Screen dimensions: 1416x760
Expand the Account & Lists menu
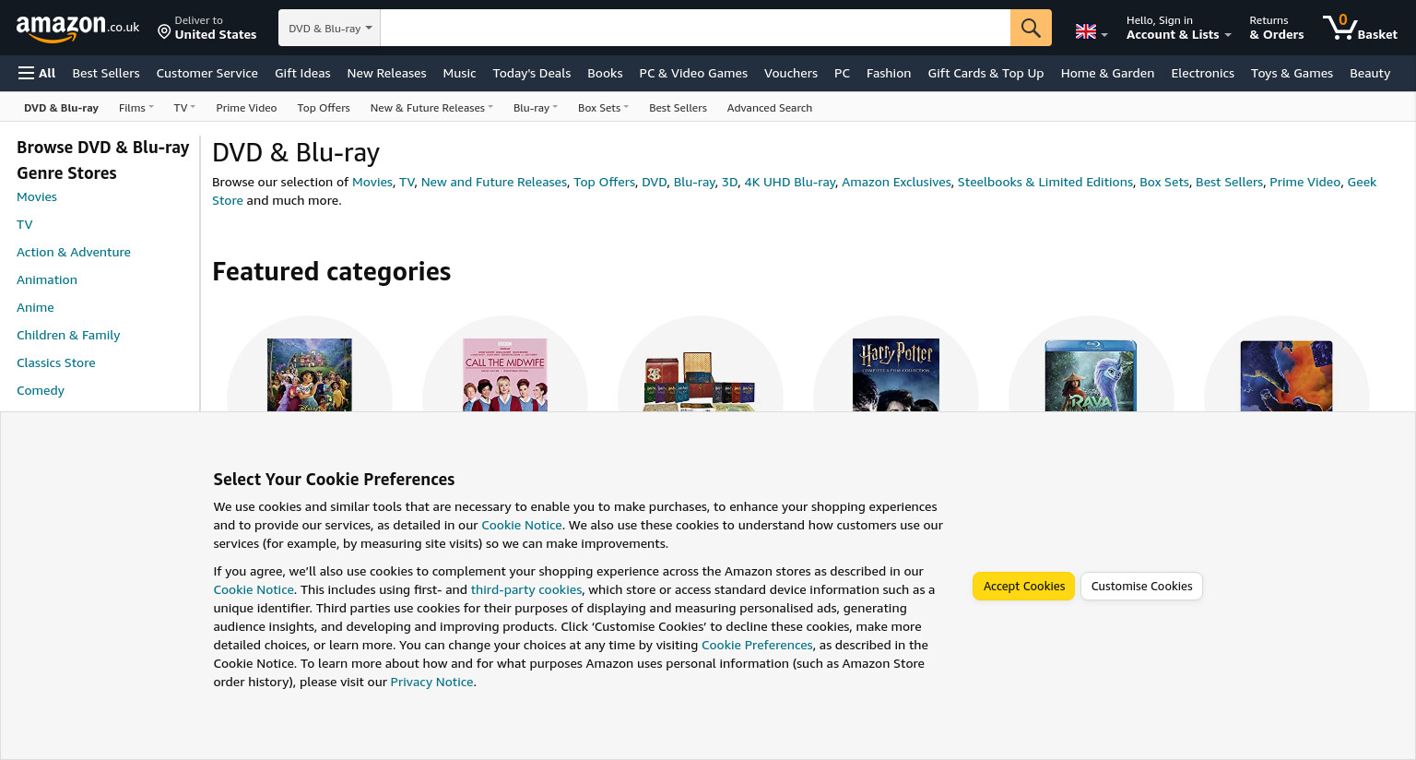click(x=1178, y=28)
